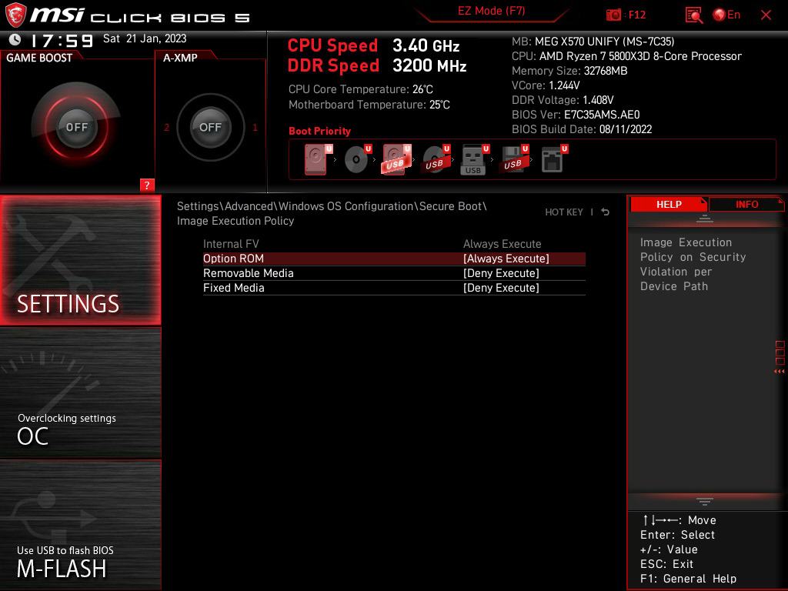Click the right edge triple arrow expander
The height and width of the screenshot is (591, 788).
coord(779,372)
